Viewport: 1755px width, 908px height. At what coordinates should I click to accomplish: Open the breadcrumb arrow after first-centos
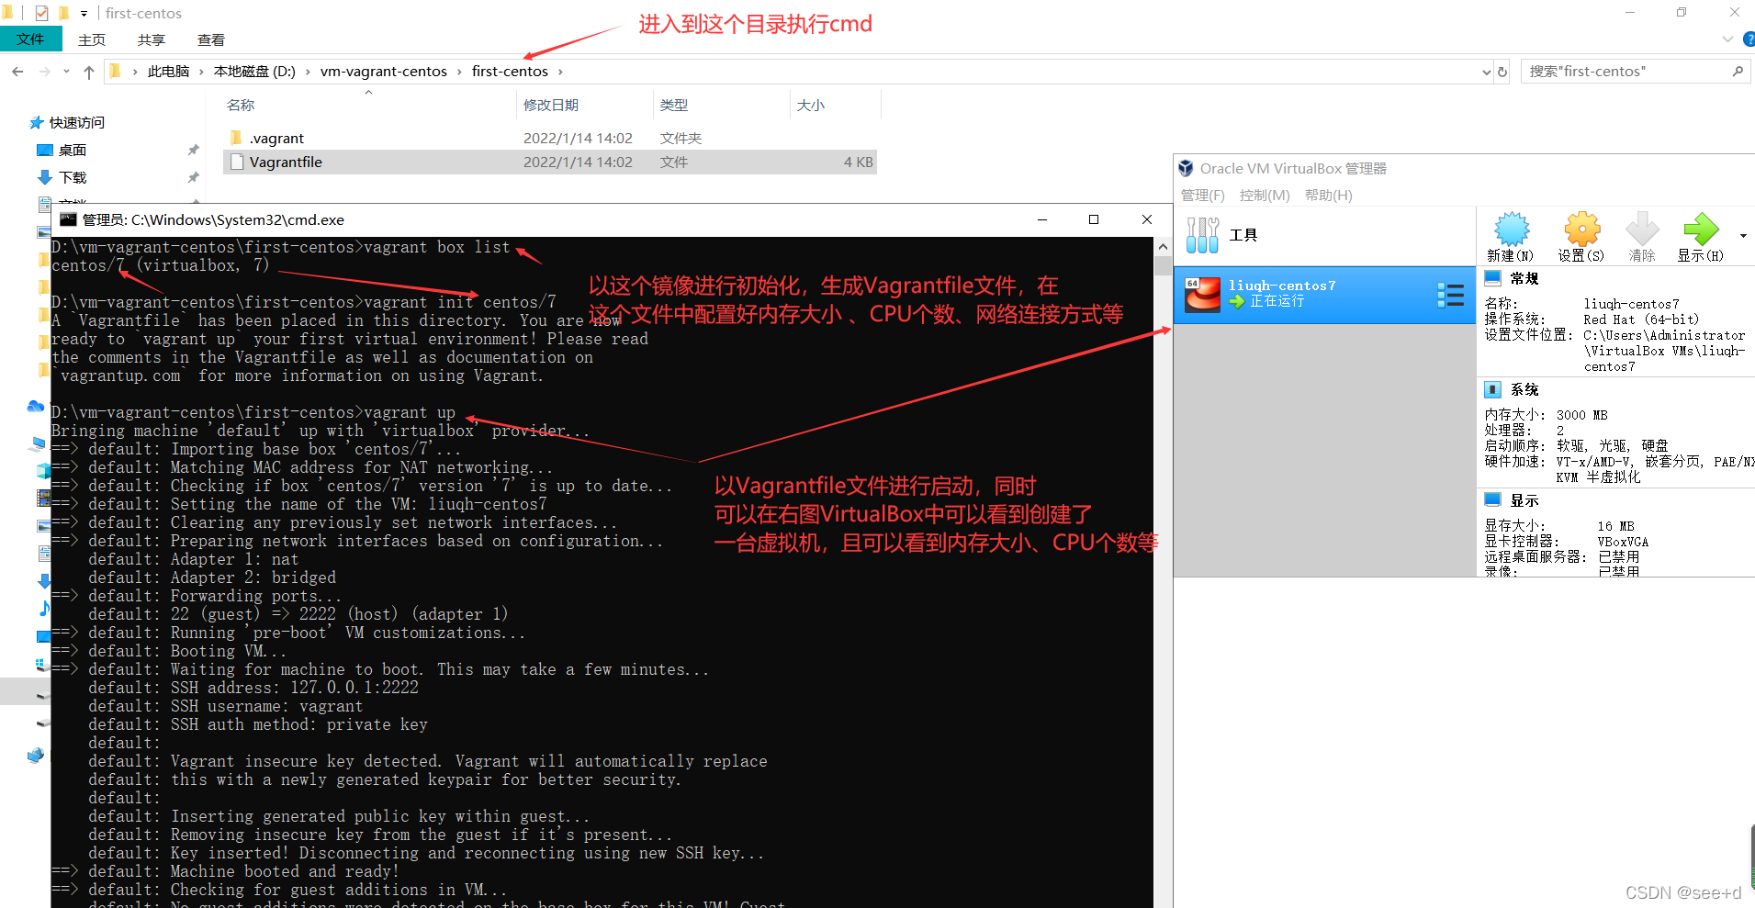pos(562,71)
